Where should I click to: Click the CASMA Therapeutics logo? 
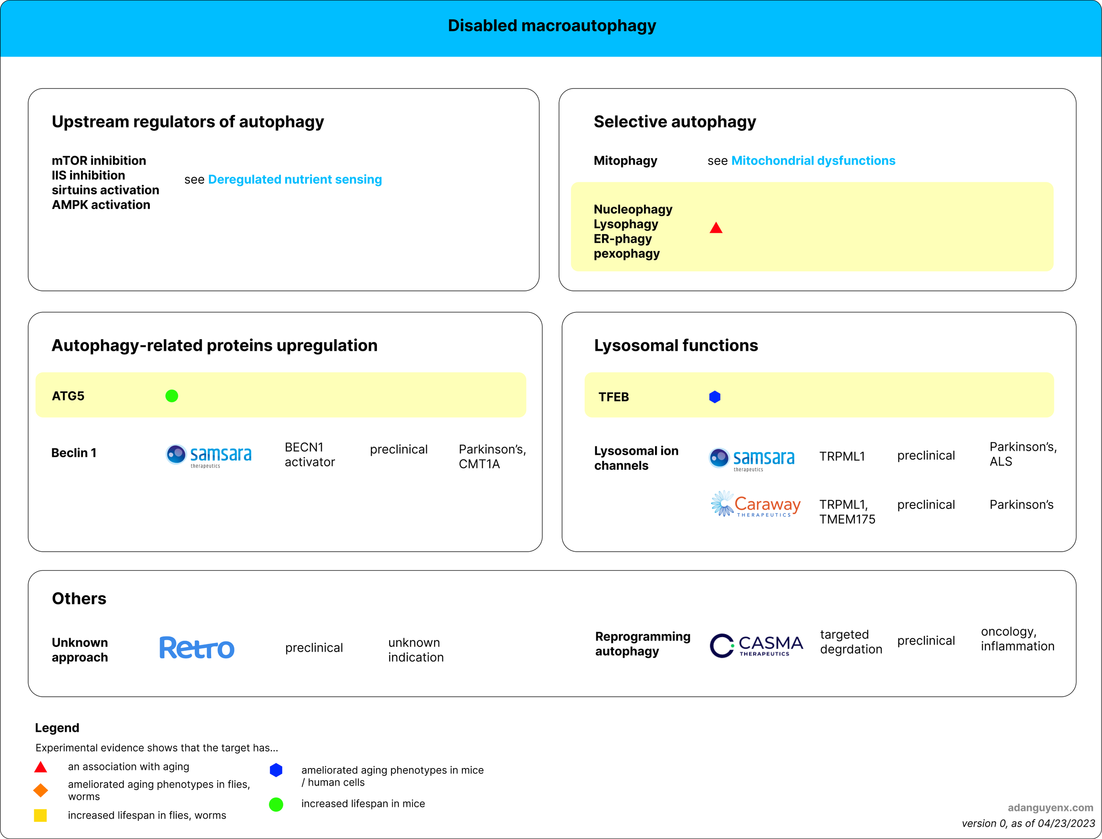pyautogui.click(x=756, y=645)
